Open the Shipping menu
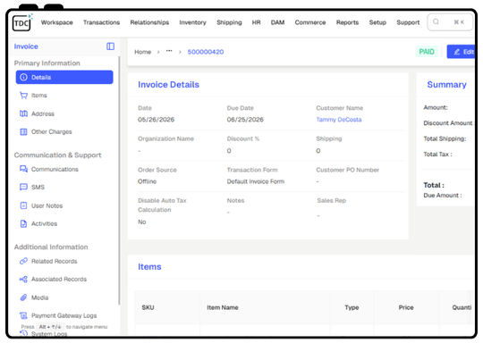 229,22
